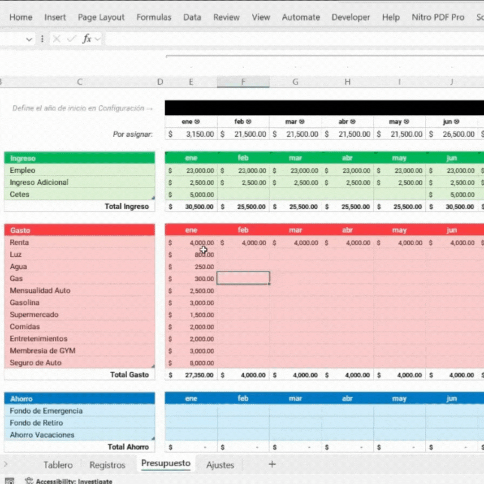The width and height of the screenshot is (484, 484).
Task: Click the accessibility checker status icon
Action: click(29, 481)
